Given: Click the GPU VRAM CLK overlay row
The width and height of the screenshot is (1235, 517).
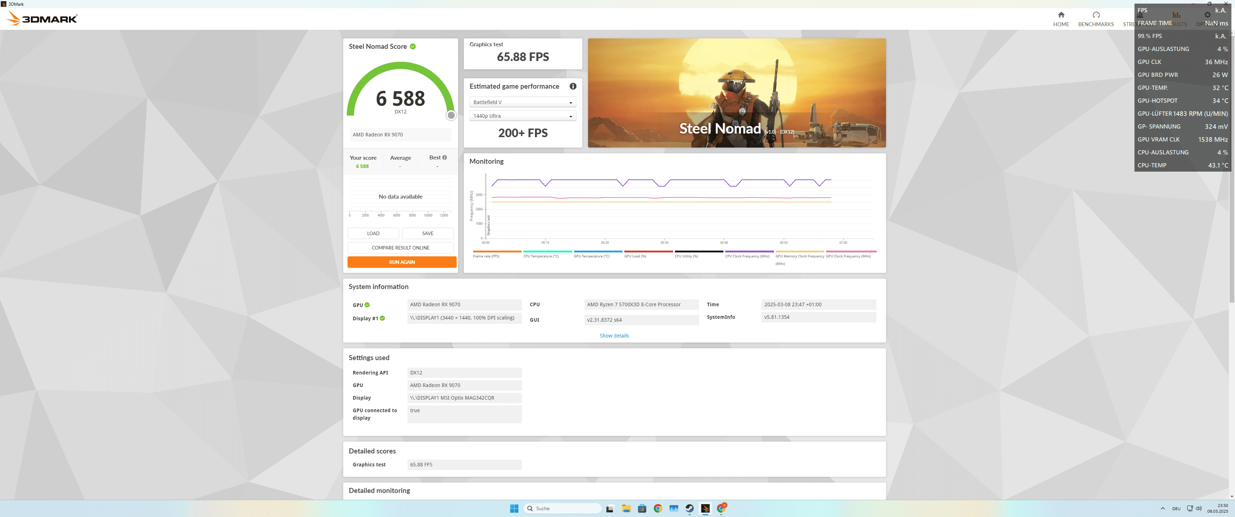Looking at the screenshot, I should click(1182, 140).
